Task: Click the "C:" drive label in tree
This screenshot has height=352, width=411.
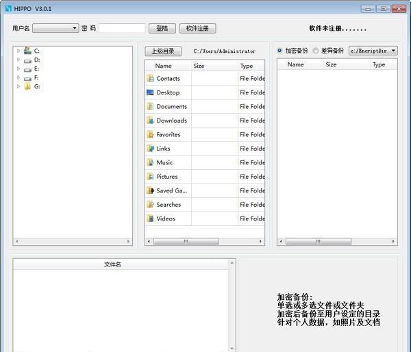Action: [37, 51]
